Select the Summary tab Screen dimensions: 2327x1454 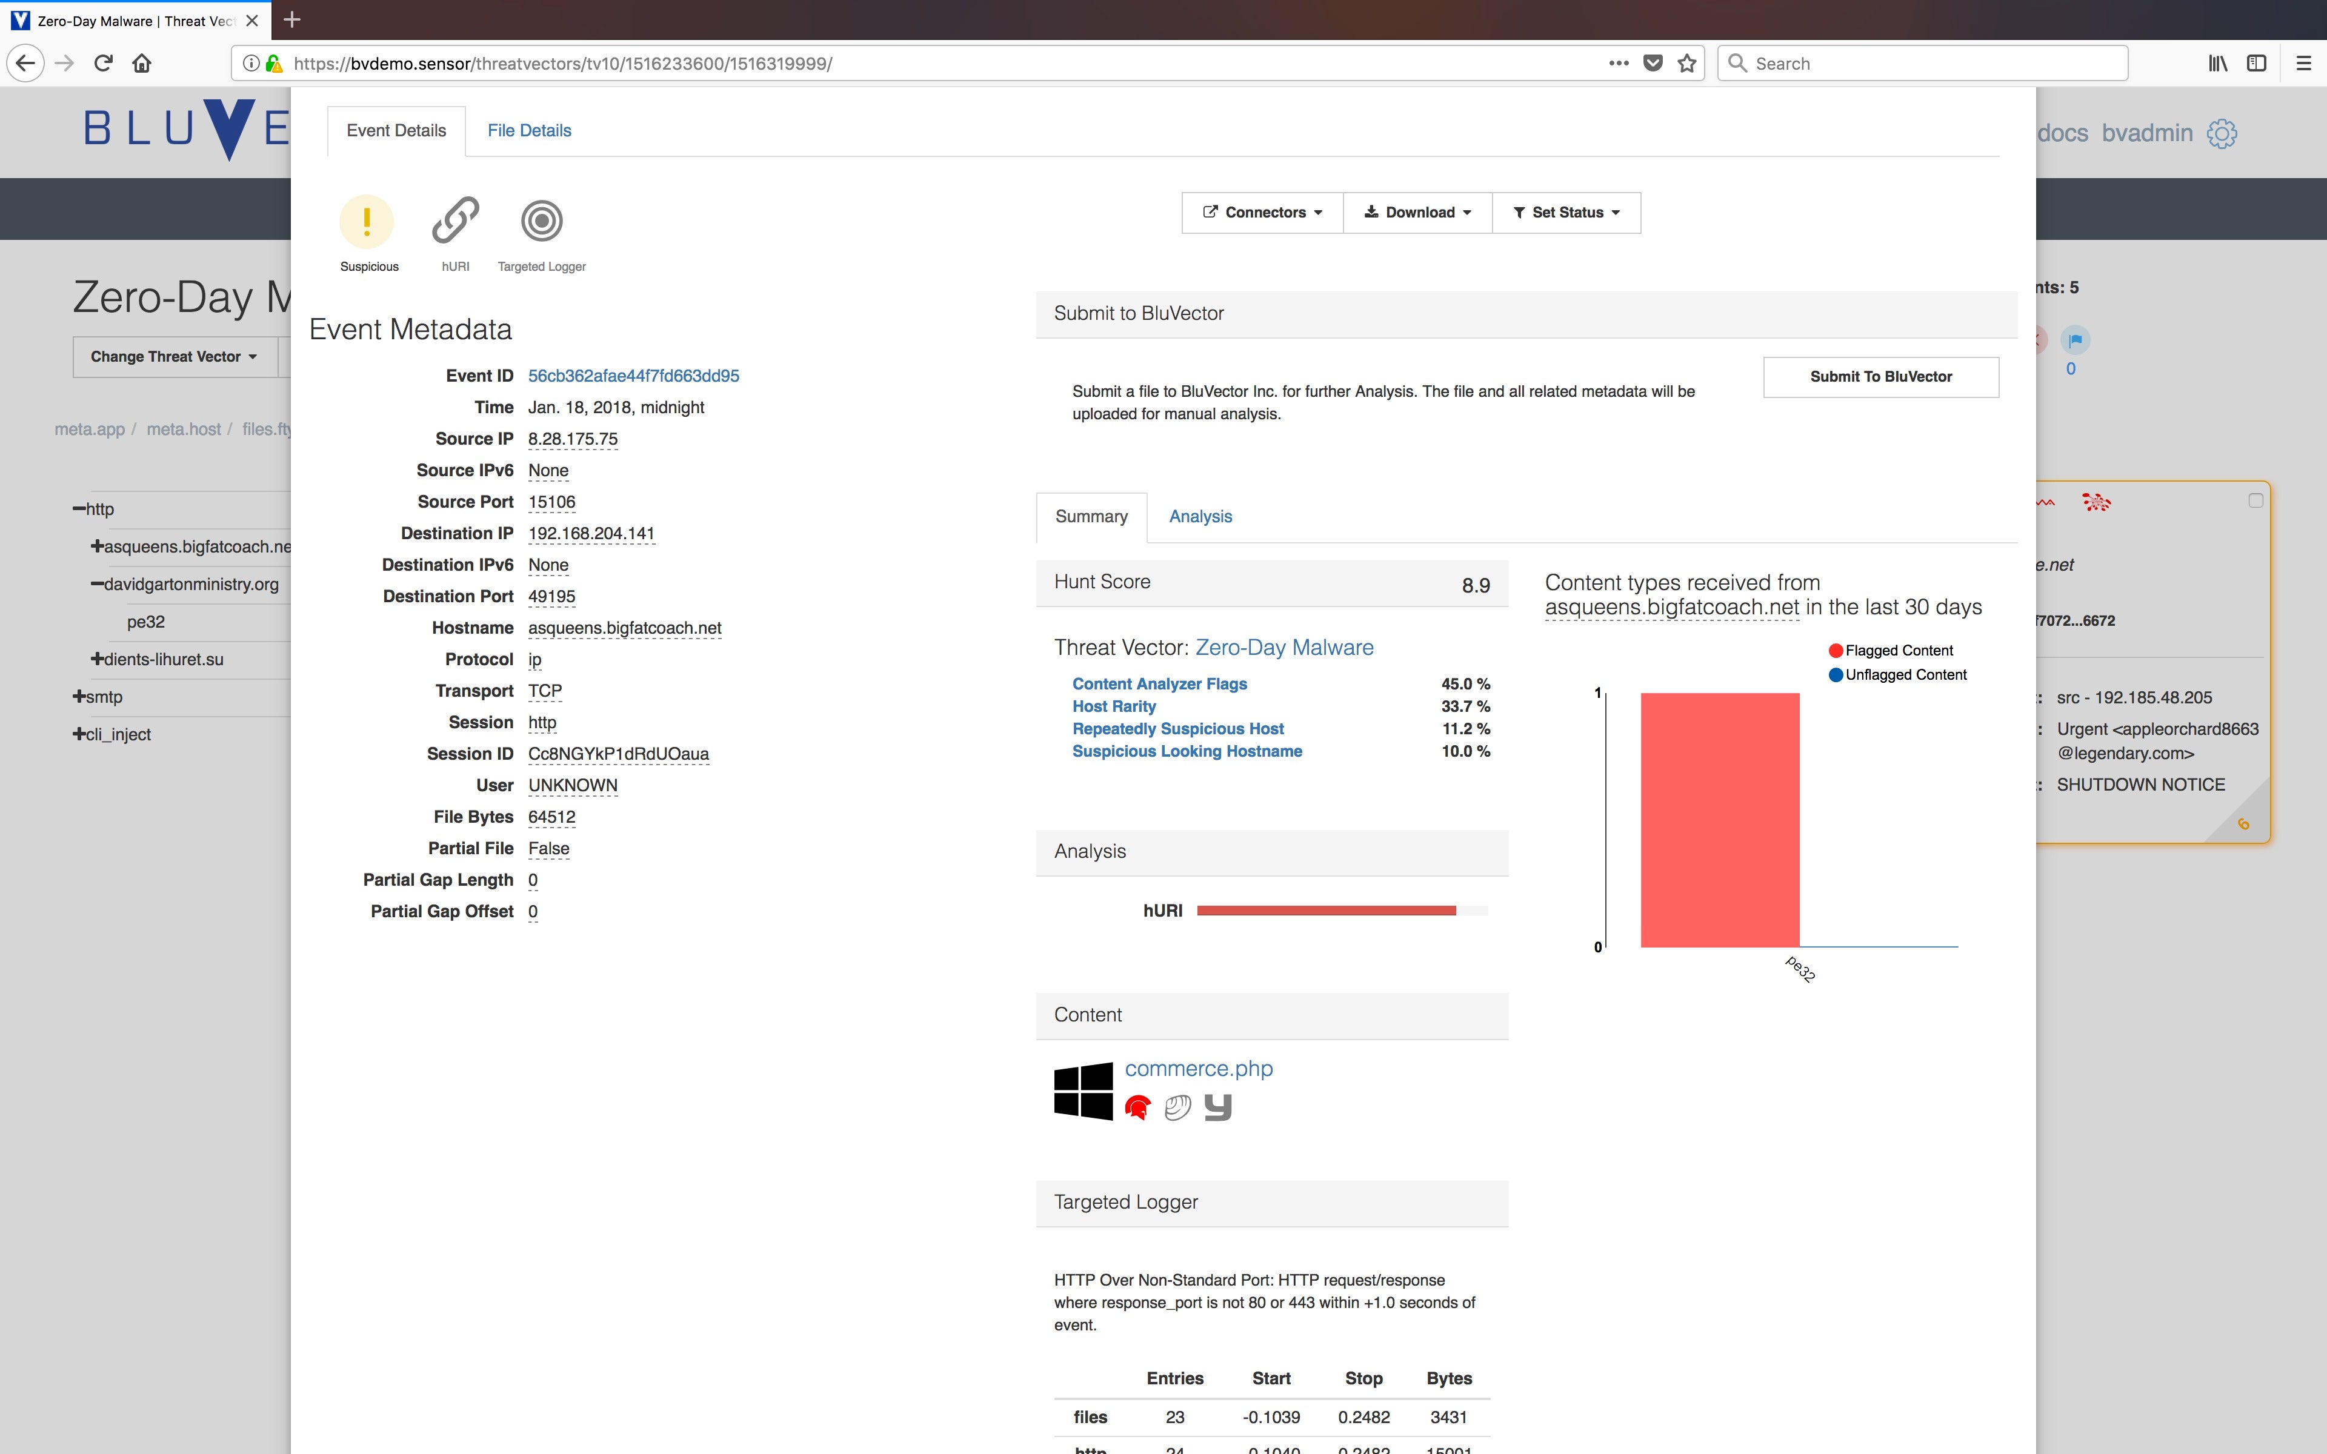(1091, 516)
